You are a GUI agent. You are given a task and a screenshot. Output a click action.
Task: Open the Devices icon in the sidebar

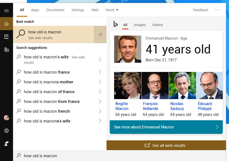(x=7, y=50)
